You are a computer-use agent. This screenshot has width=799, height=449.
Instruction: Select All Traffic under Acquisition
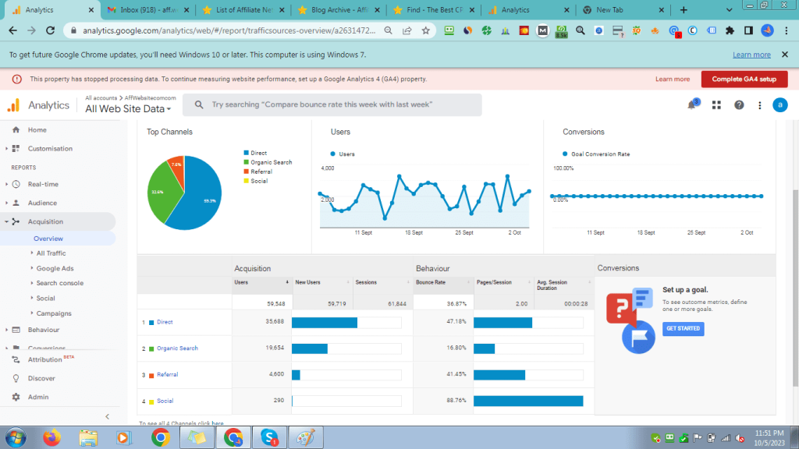pyautogui.click(x=51, y=253)
